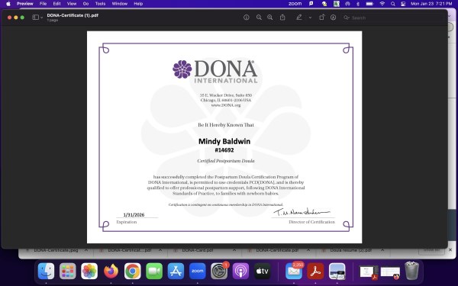Open Zoom app from the Dock
This screenshot has width=458, height=286.
click(x=198, y=271)
